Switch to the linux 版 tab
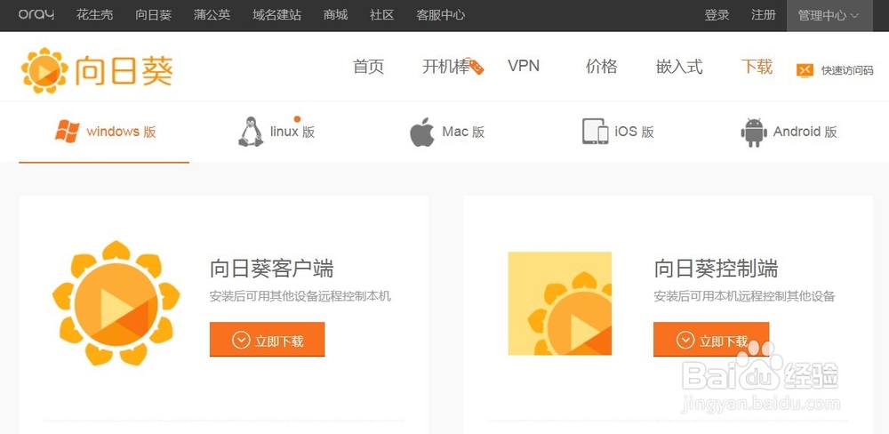Screen dimensions: 889x434 coord(276,133)
